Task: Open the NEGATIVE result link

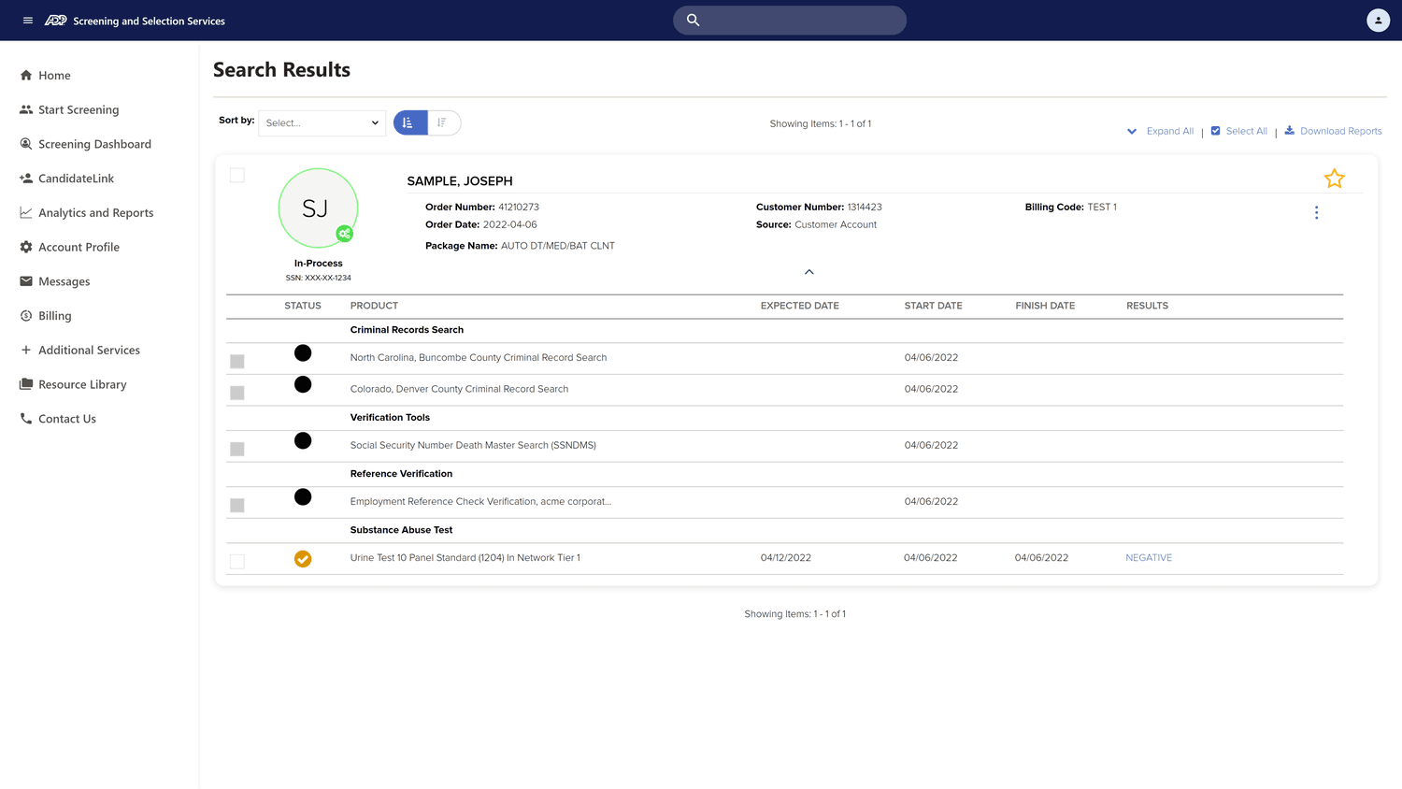Action: coord(1149,557)
